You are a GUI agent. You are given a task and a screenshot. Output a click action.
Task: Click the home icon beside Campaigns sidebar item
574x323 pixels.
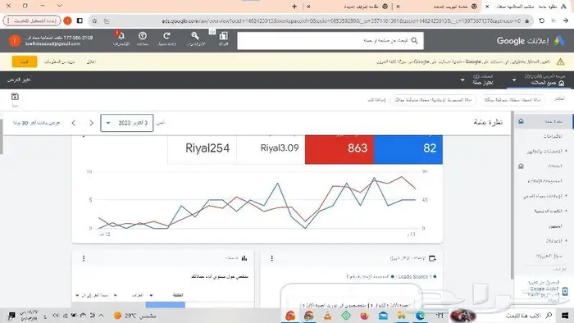click(521, 166)
